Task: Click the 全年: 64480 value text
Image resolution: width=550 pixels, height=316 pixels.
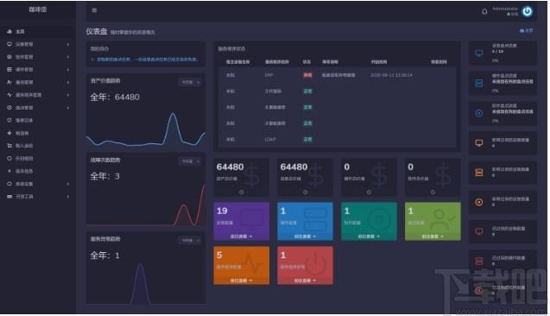Action: (x=115, y=98)
